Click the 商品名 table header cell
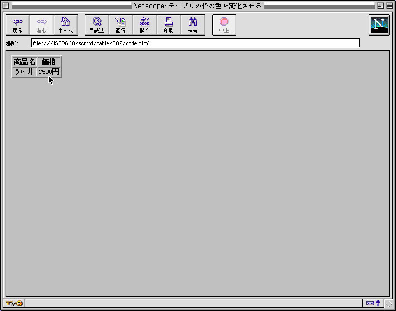Viewport: 396px width, 311px height. click(x=25, y=62)
